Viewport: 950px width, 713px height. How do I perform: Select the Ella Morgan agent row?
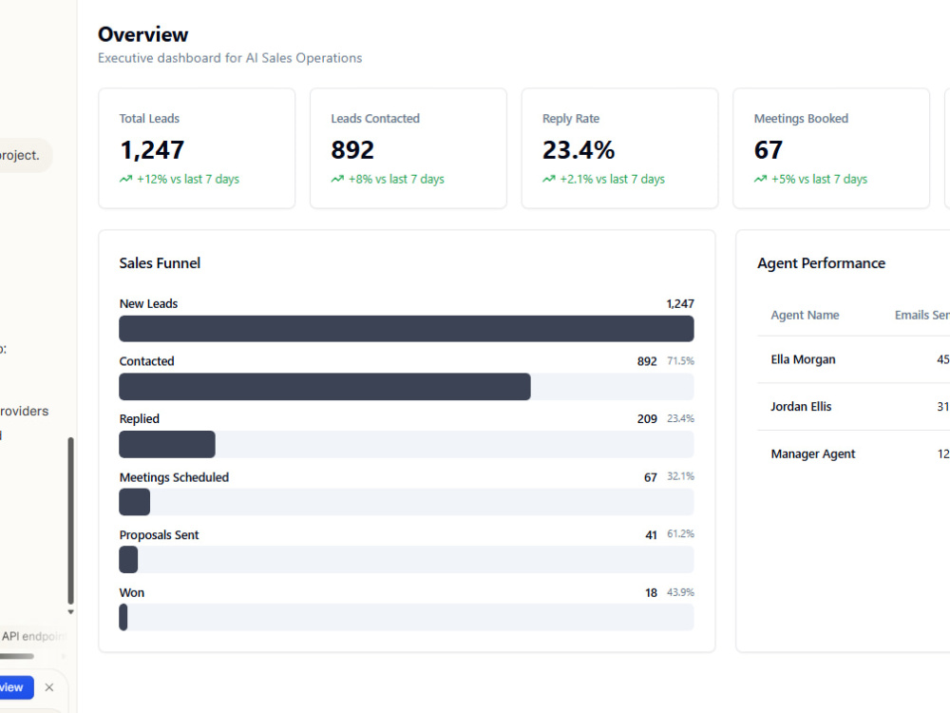coord(854,359)
